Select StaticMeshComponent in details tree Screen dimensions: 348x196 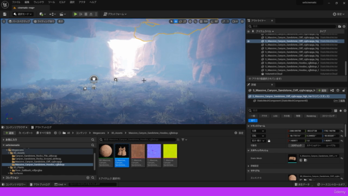[x=282, y=101]
